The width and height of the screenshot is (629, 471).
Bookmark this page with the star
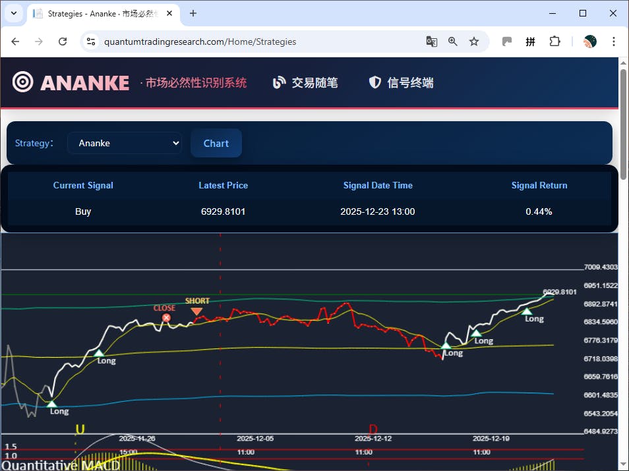pyautogui.click(x=474, y=42)
